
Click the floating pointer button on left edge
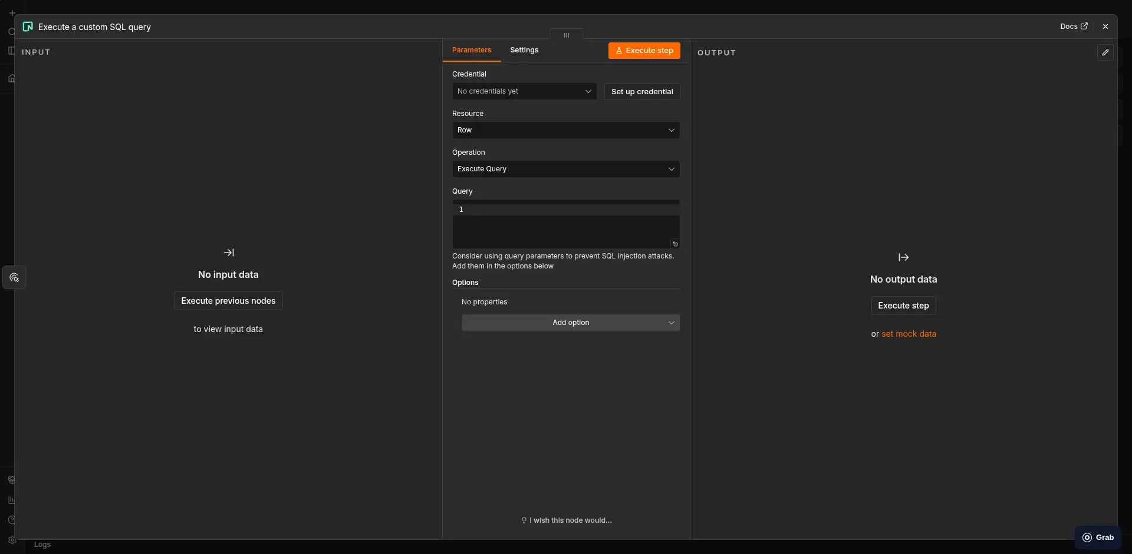pos(14,277)
